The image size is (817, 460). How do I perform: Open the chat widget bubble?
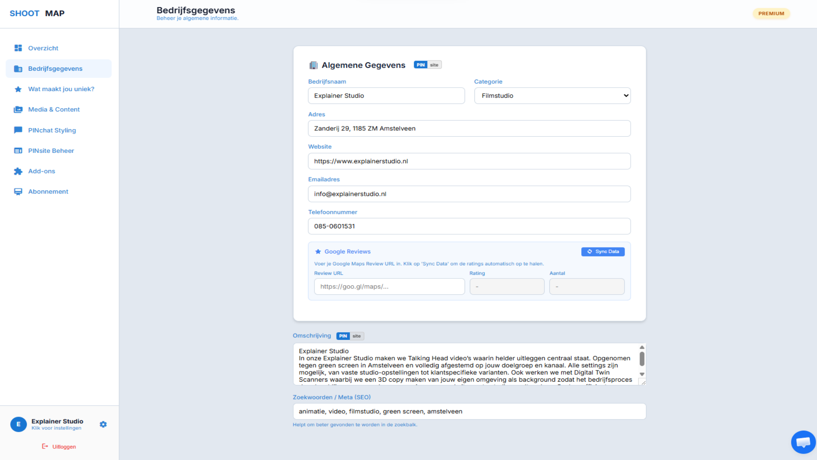pyautogui.click(x=803, y=442)
